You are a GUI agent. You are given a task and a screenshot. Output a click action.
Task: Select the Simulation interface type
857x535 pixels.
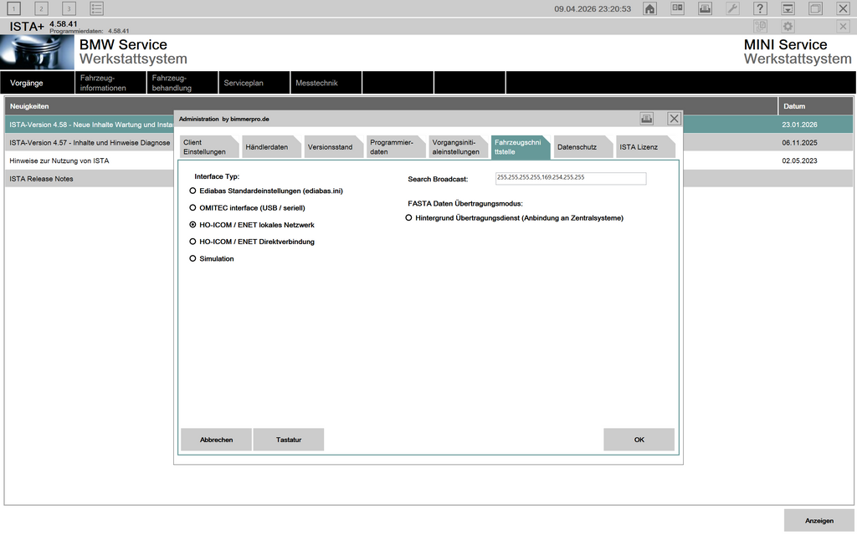pyautogui.click(x=193, y=259)
